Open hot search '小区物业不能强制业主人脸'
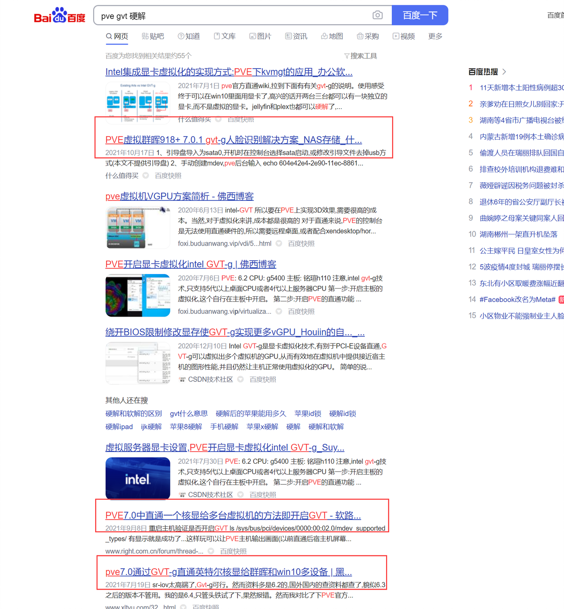564x609 pixels. coord(521,316)
